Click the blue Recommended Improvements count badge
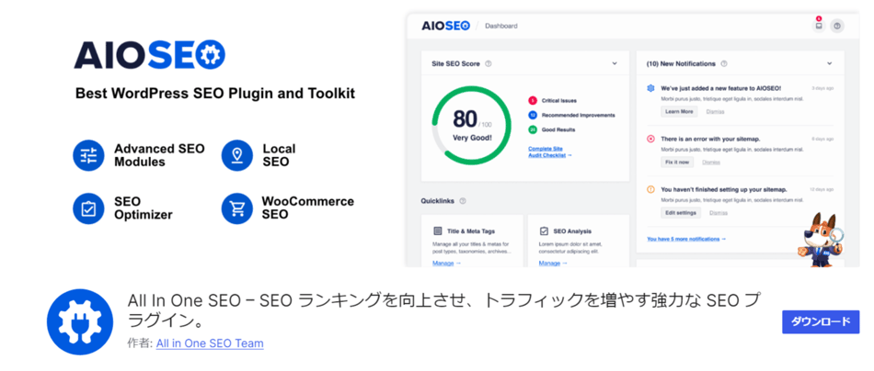The image size is (874, 371). 533,115
